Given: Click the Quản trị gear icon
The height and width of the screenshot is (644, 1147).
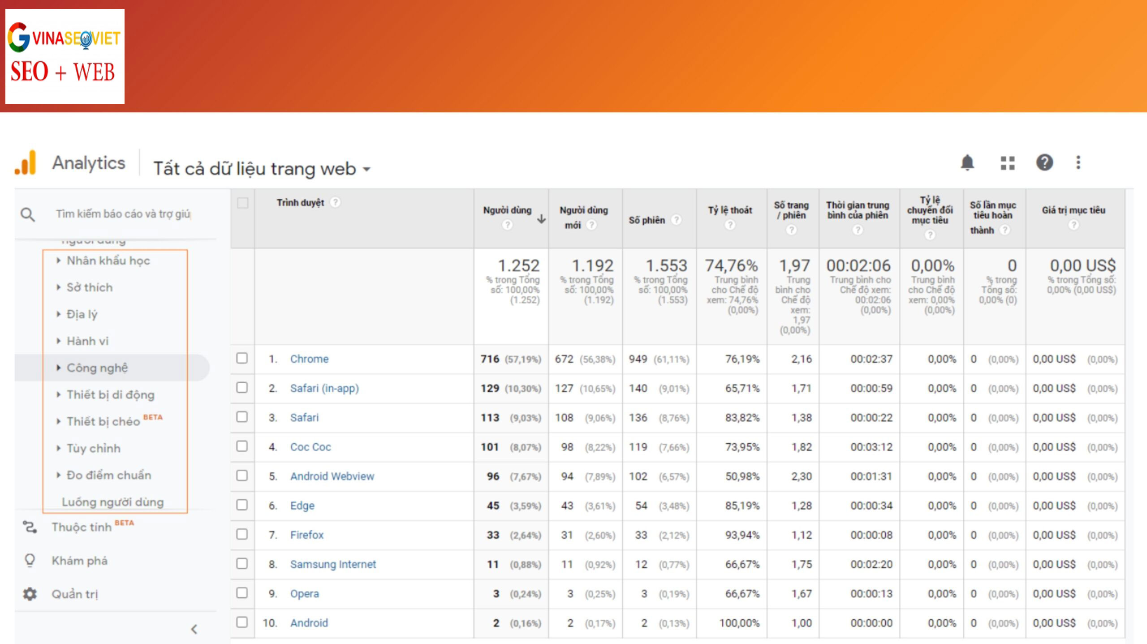Looking at the screenshot, I should tap(30, 594).
